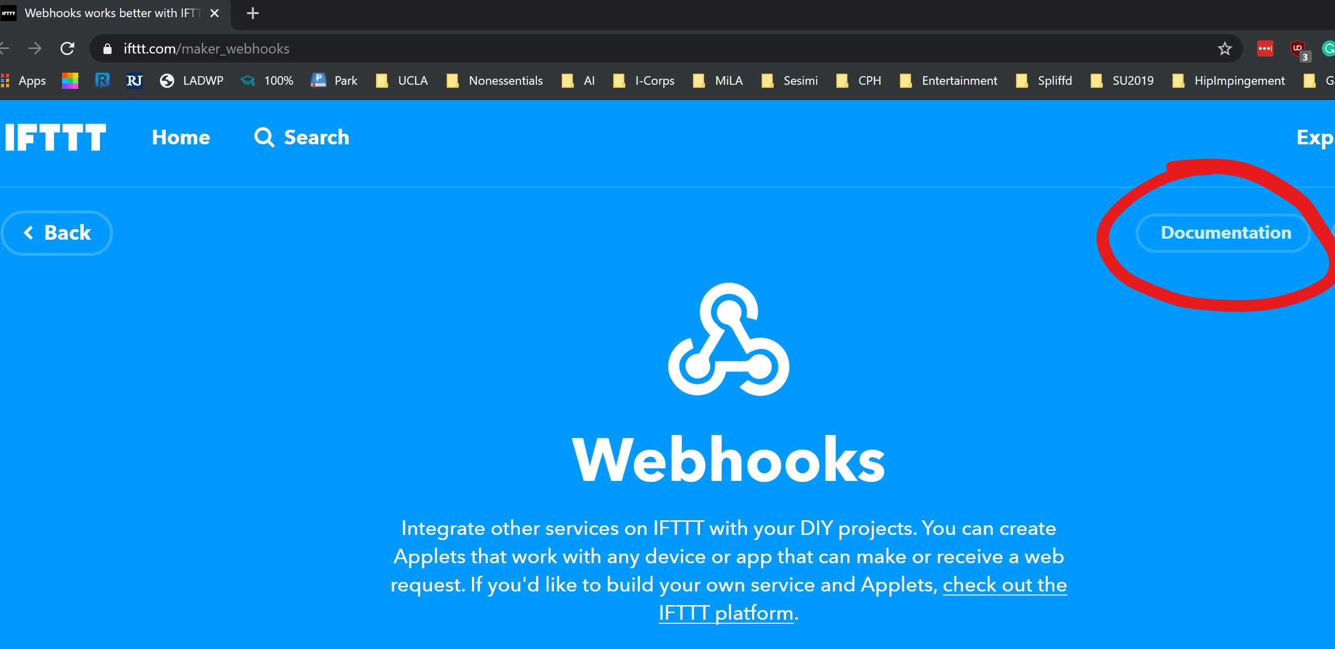Screen dimensions: 1335x649
Task: Bookmark this page with the star icon
Action: [x=1224, y=49]
